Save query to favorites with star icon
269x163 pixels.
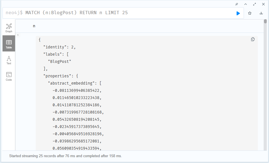coord(250,13)
